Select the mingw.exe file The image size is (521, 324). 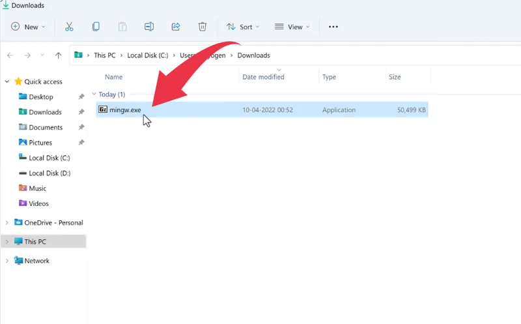coord(125,110)
